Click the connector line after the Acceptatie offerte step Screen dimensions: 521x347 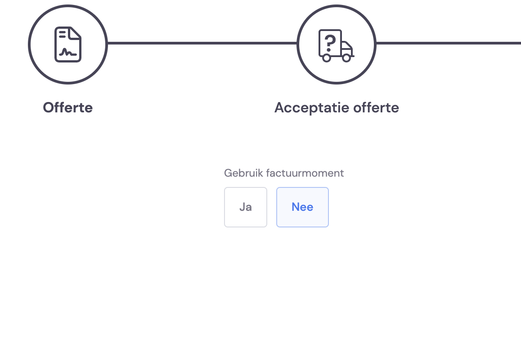pos(449,43)
